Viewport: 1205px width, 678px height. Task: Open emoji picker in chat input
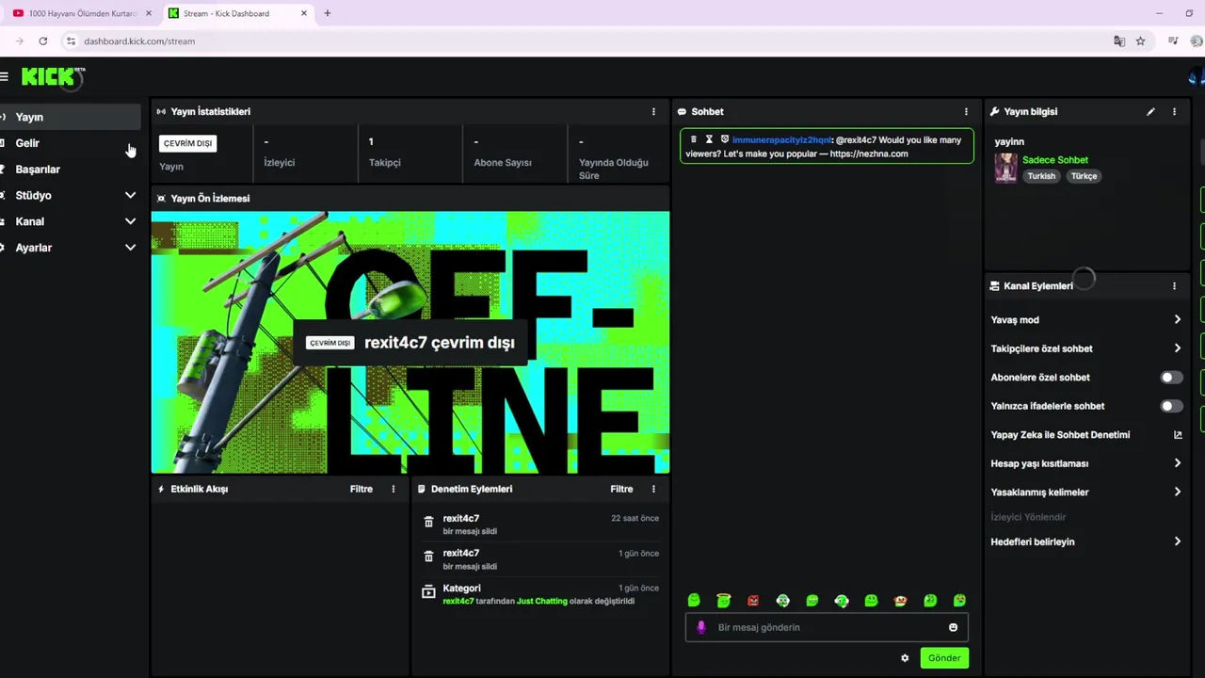(x=953, y=627)
